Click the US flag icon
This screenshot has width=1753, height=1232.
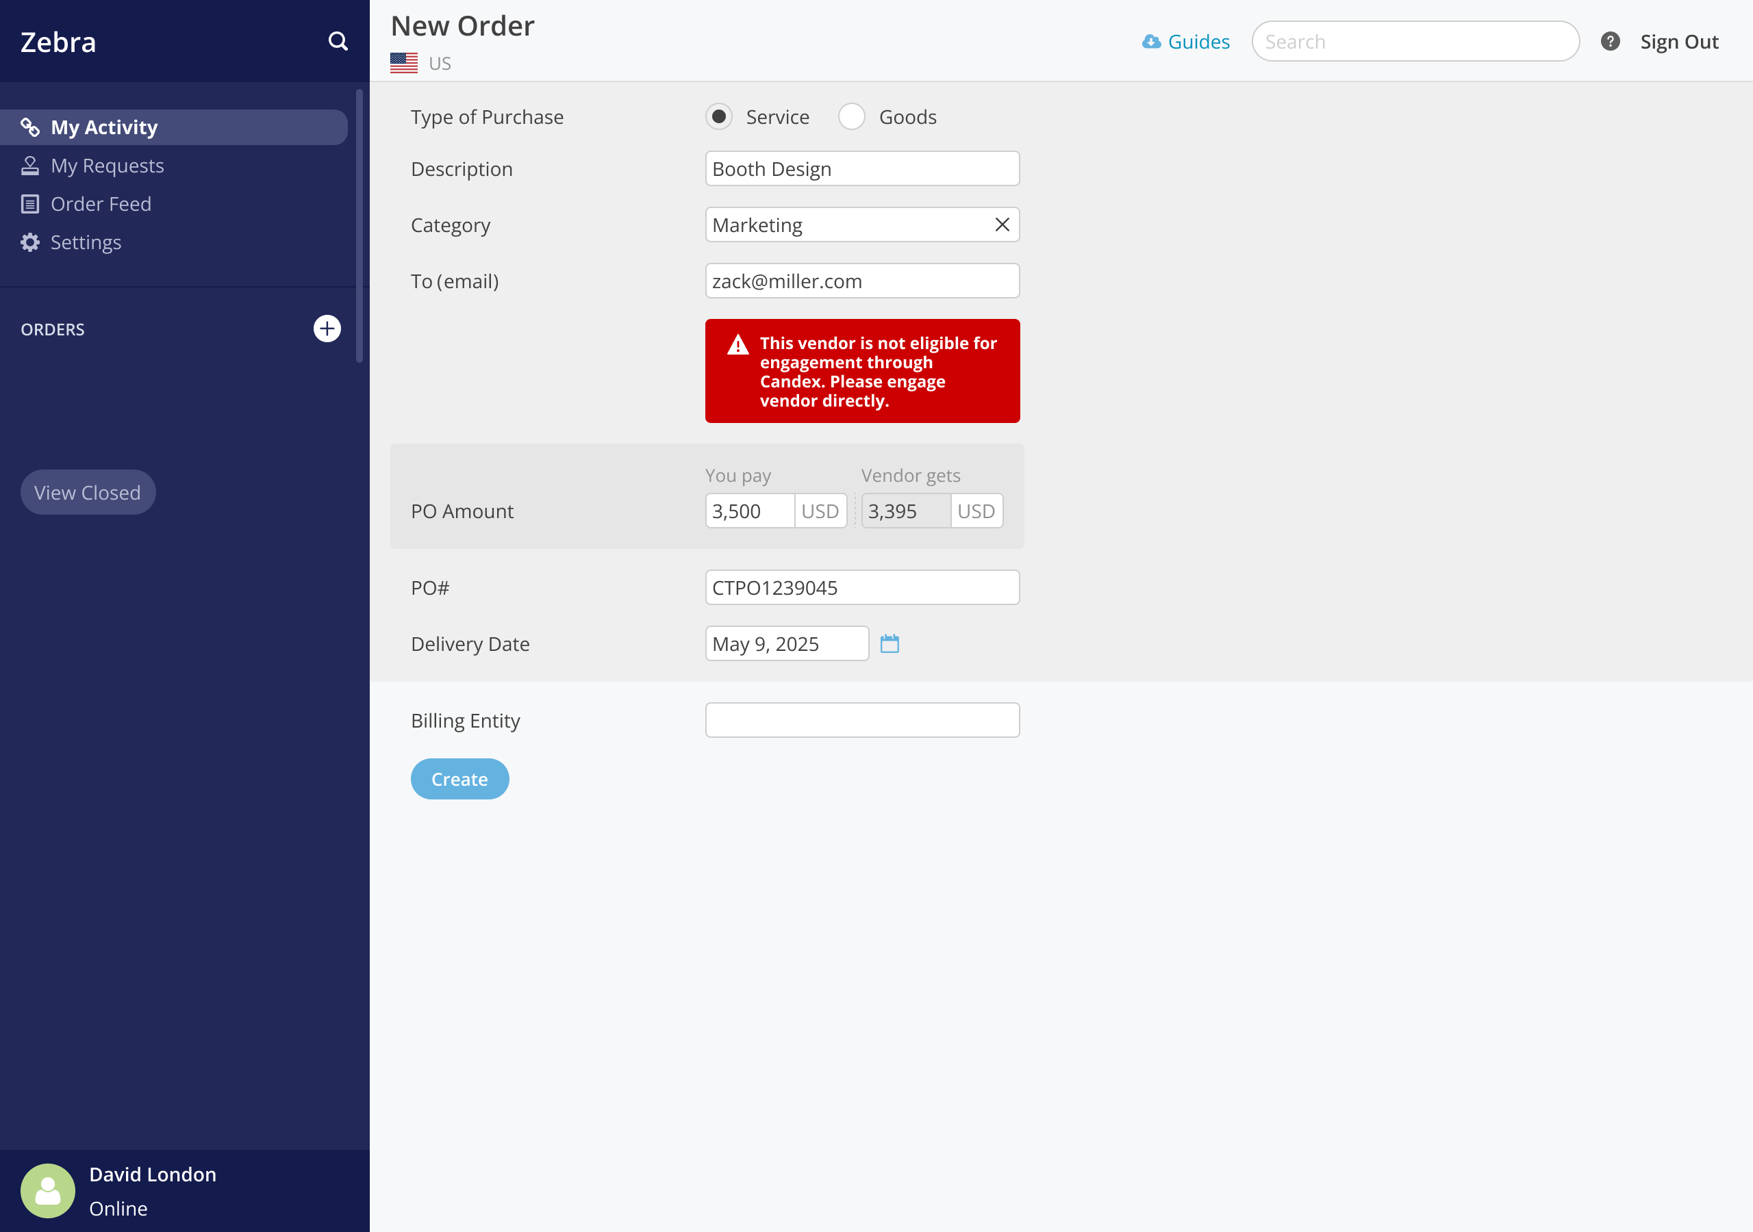404,64
